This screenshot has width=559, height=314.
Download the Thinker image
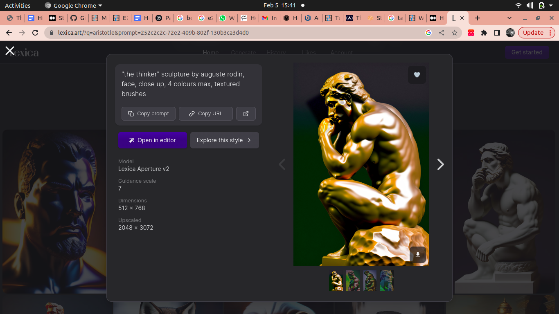click(x=418, y=255)
